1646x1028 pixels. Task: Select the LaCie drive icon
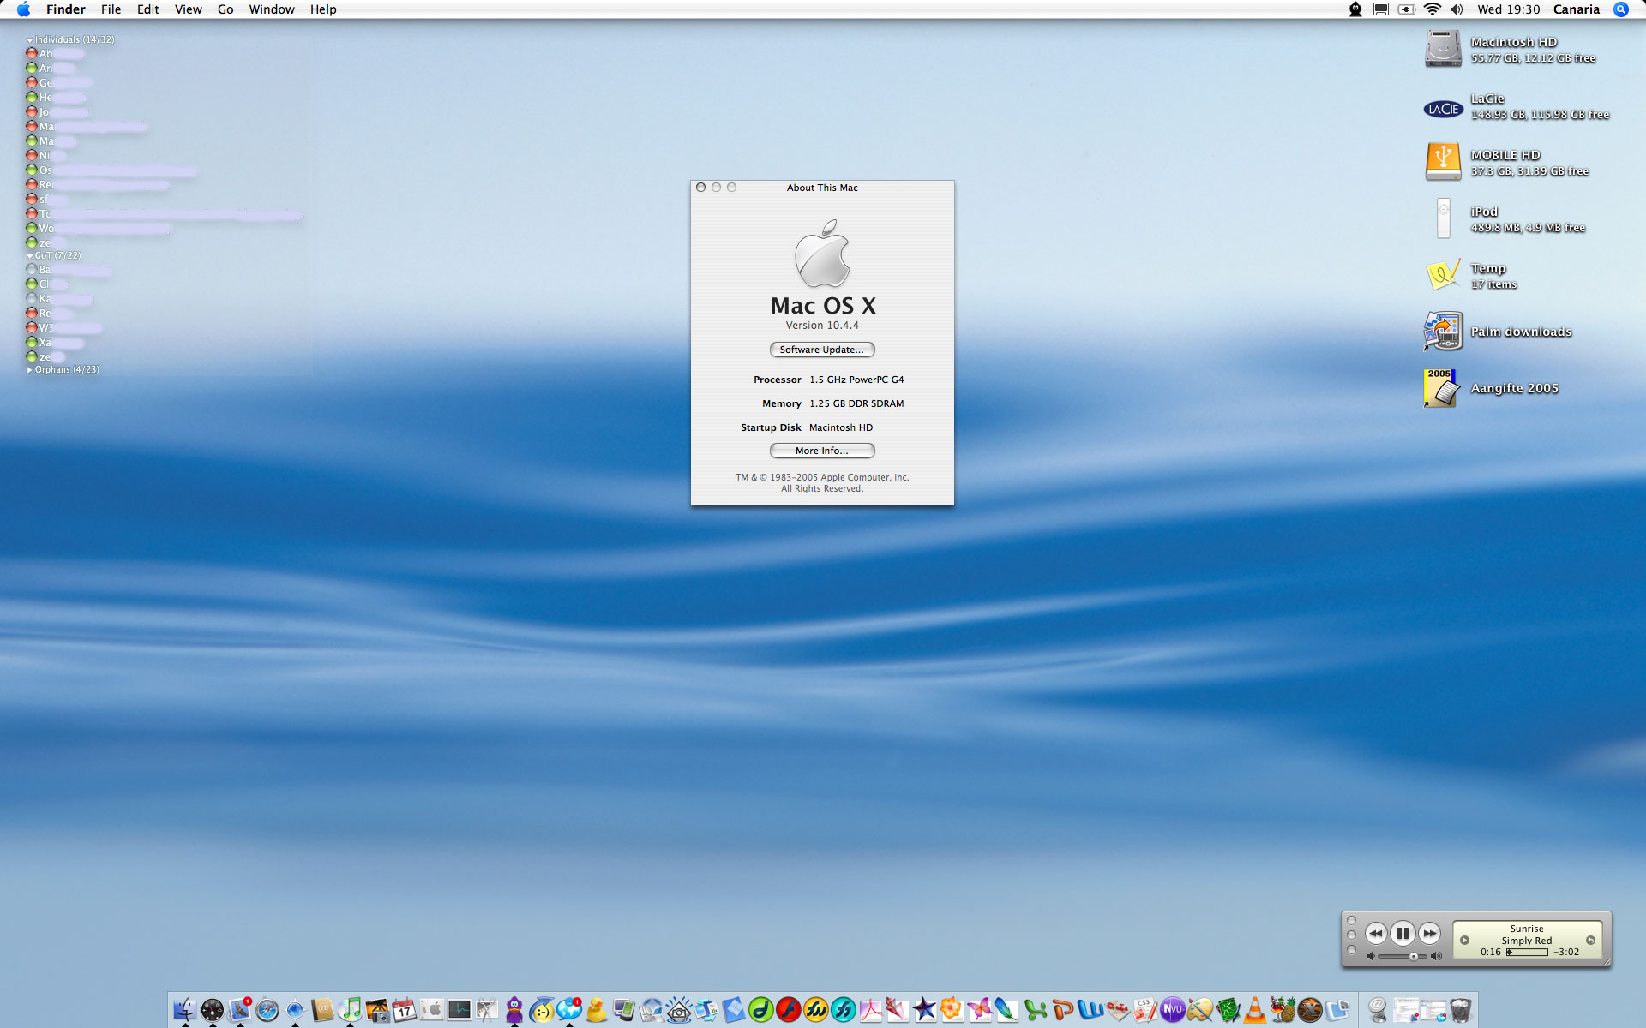[1443, 109]
